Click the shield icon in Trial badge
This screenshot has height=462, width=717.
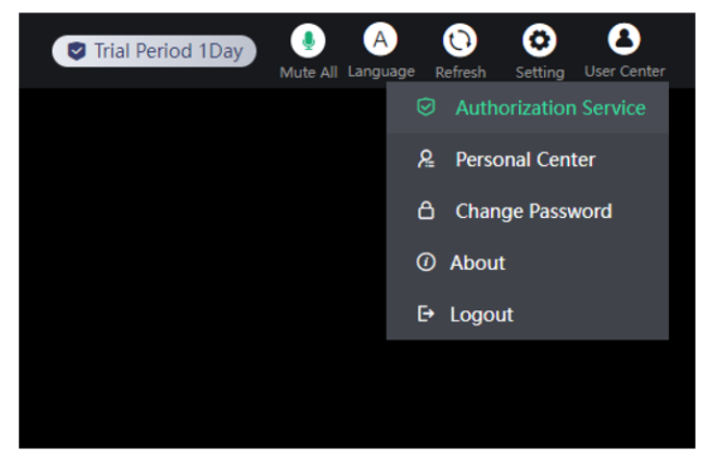point(76,51)
